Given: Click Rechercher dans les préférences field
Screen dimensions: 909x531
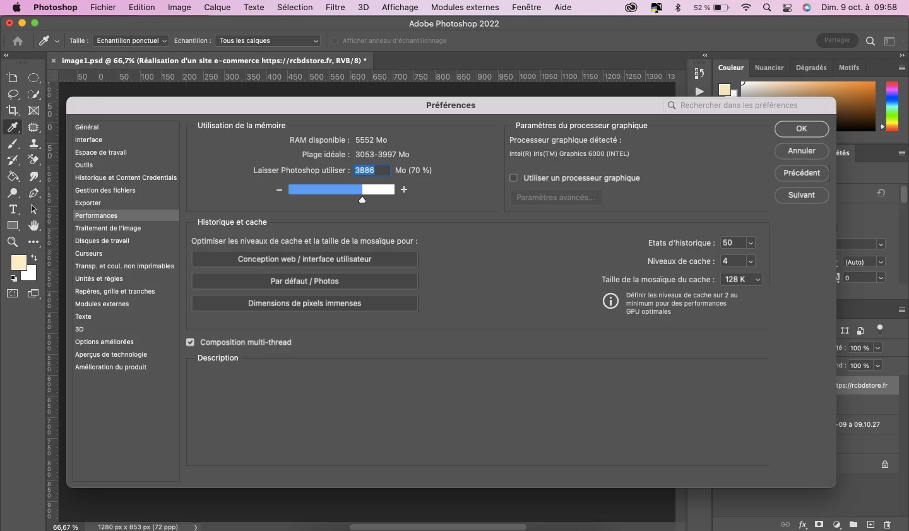Looking at the screenshot, I should [750, 105].
